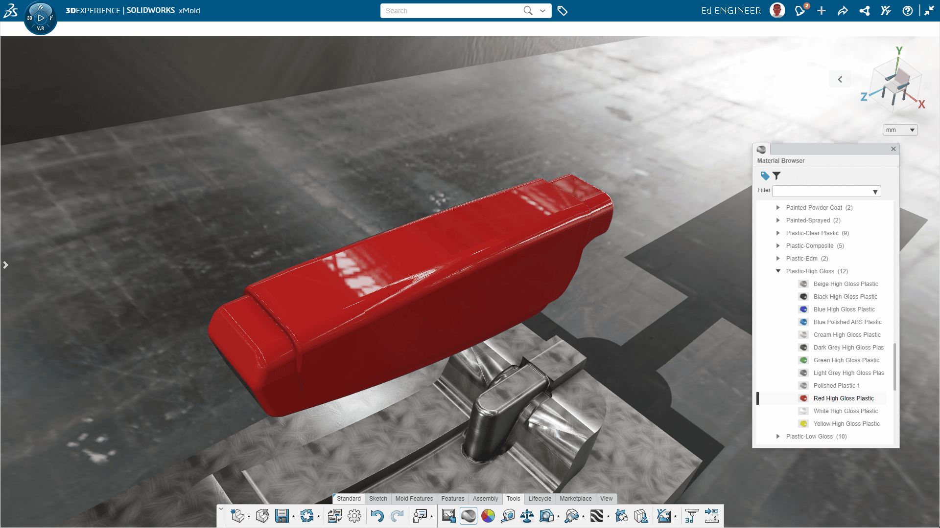Open the mm units dropdown
This screenshot has width=940, height=528.
tap(900, 130)
